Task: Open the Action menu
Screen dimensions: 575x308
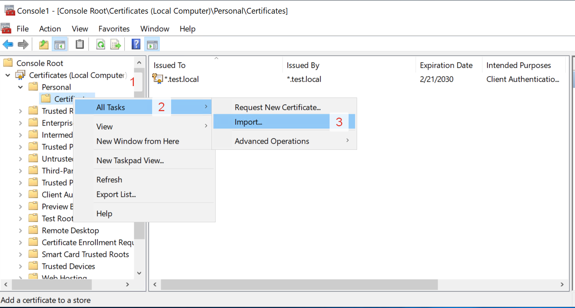Action: point(50,29)
